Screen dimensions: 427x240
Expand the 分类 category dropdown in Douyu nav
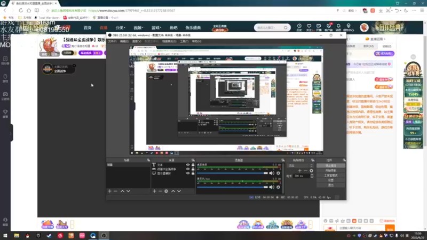pyautogui.click(x=120, y=28)
